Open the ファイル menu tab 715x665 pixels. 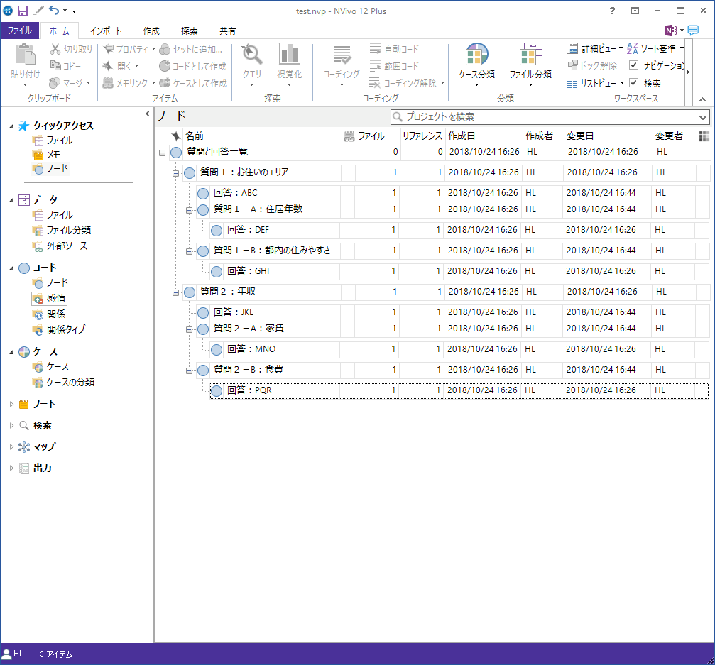coord(20,31)
